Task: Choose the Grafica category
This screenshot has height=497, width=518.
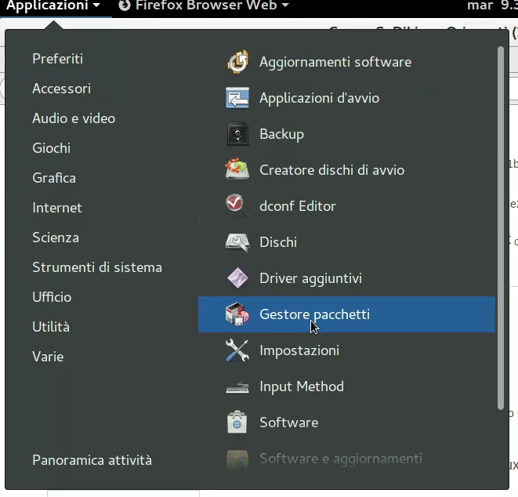Action: 54,178
